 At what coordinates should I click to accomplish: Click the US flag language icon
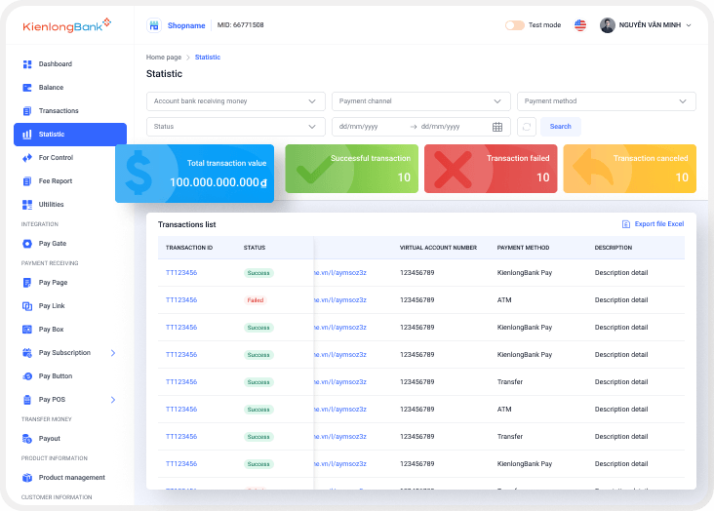point(580,25)
